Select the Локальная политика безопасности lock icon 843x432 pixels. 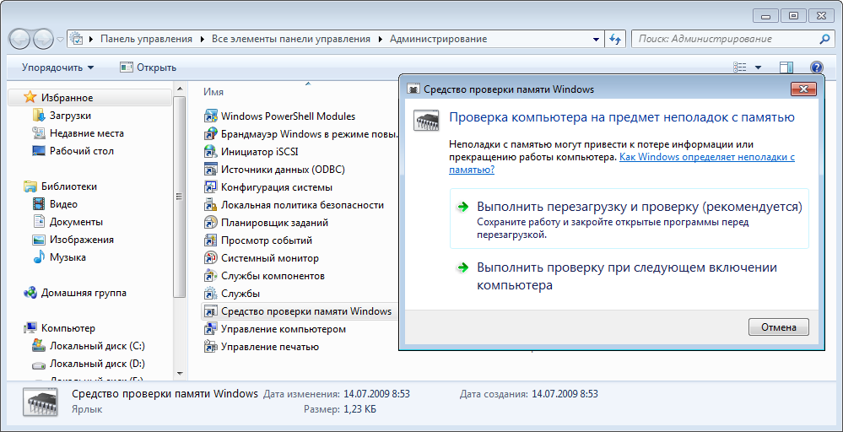point(210,205)
